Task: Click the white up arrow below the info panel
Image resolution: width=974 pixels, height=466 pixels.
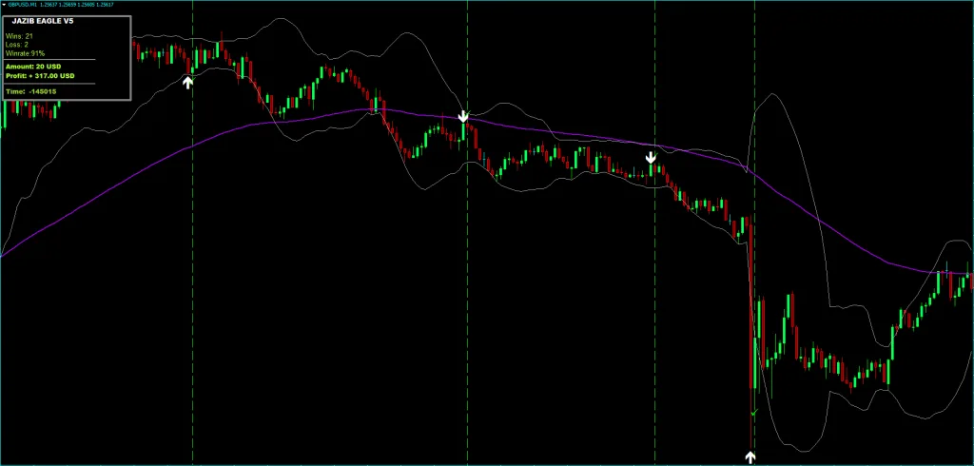Action: tap(187, 82)
